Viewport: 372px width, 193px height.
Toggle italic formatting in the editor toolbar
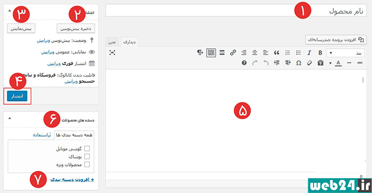[x=309, y=53]
